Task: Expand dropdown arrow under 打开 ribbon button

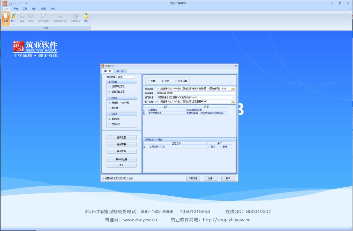Action: [x=13, y=24]
